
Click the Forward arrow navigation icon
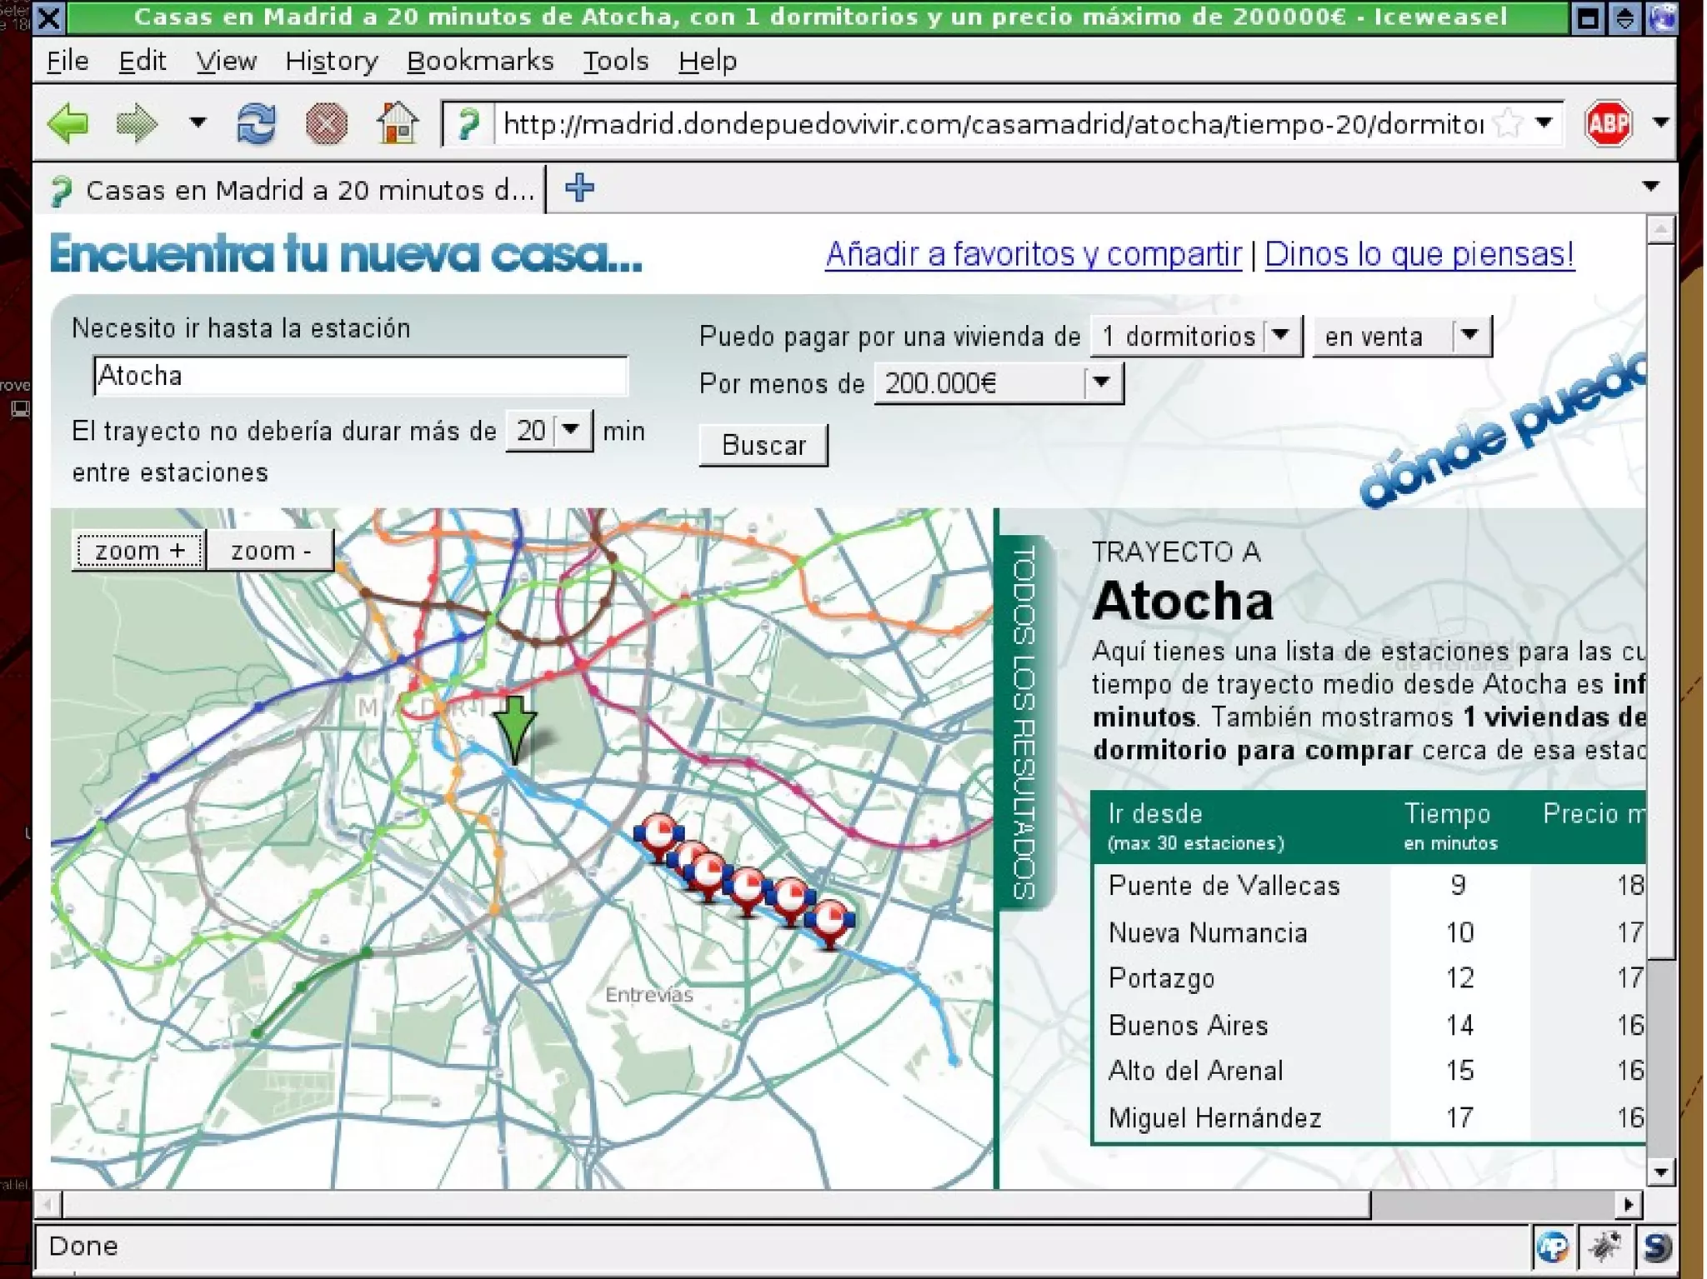(x=136, y=124)
